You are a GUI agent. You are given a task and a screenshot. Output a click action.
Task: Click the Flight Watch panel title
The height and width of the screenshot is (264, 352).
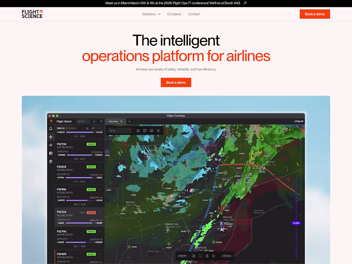pos(64,122)
